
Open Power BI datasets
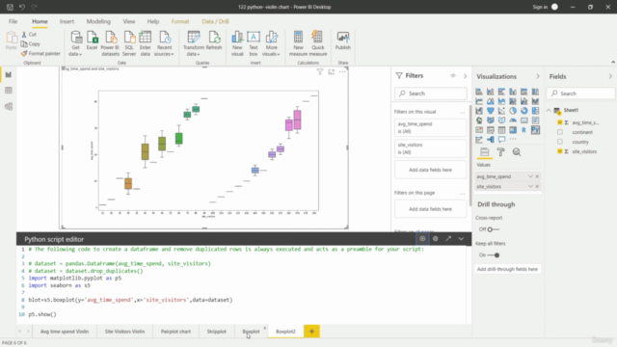pyautogui.click(x=110, y=43)
